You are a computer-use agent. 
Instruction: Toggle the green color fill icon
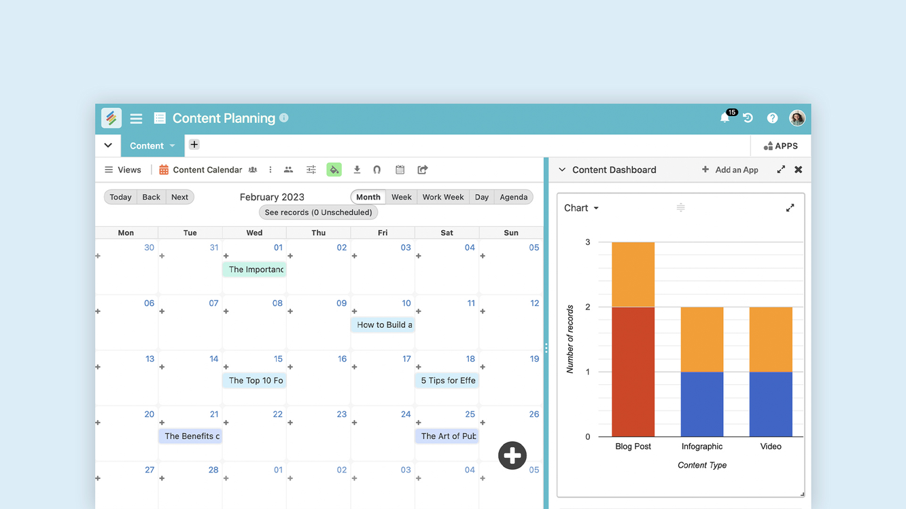click(334, 170)
